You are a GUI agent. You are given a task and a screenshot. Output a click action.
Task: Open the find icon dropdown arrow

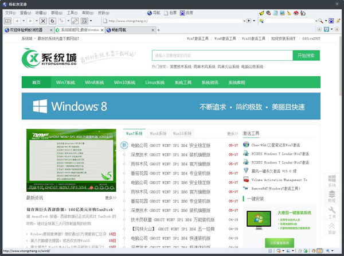tap(91, 21)
